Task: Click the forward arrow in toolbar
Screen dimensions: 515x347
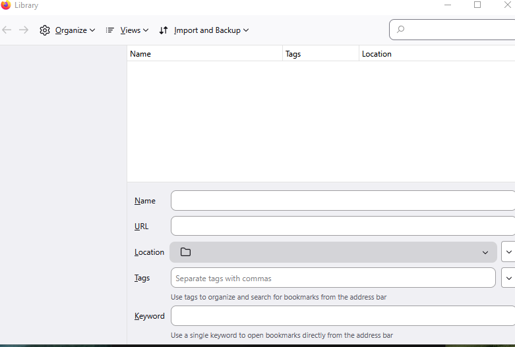Action: pos(24,30)
